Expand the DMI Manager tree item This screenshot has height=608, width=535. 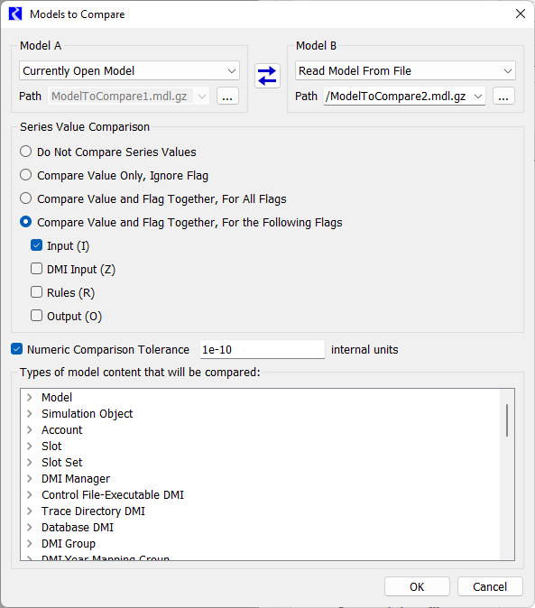coord(30,479)
